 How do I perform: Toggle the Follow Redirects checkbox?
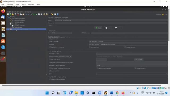(x=135, y=68)
